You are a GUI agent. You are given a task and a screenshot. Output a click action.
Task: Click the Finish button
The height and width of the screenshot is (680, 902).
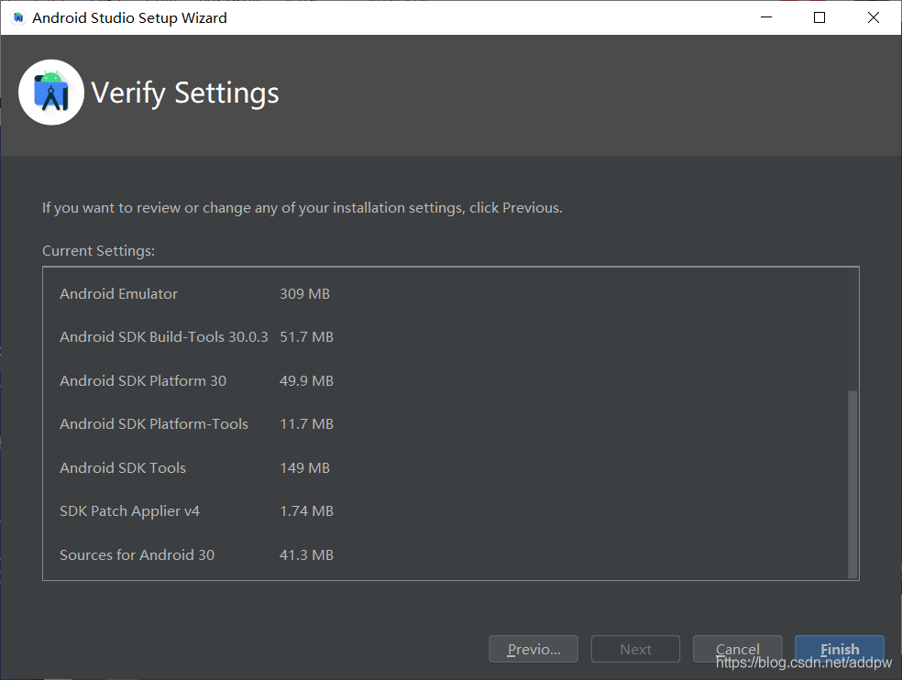[840, 649]
